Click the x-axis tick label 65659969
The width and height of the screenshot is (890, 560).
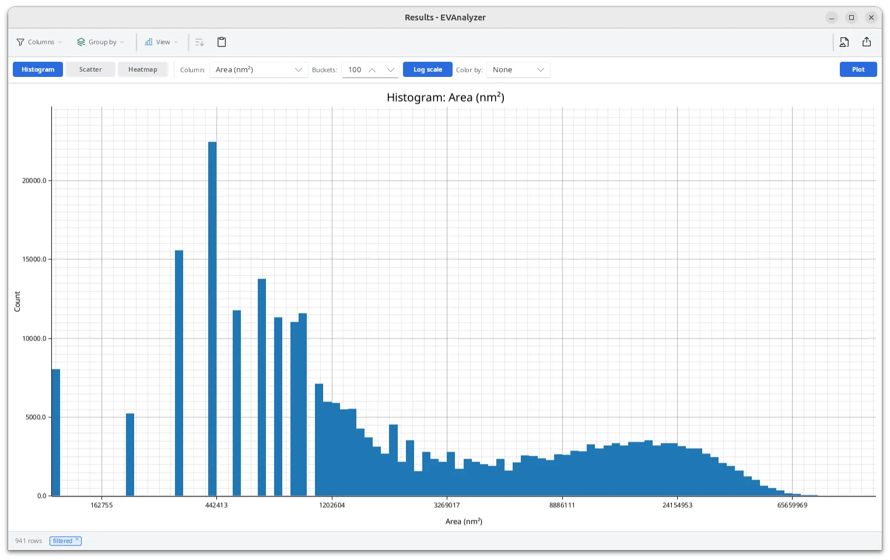coord(793,505)
